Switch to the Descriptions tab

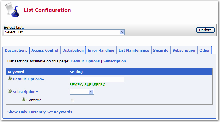point(16,50)
